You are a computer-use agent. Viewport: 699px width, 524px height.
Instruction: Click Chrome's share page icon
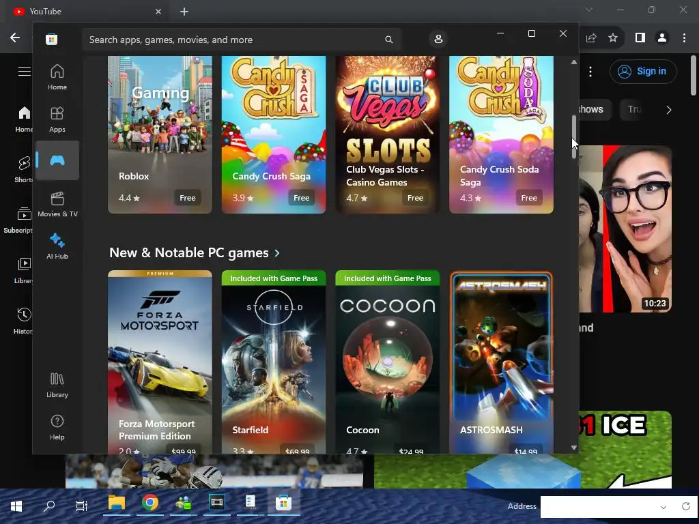point(591,38)
